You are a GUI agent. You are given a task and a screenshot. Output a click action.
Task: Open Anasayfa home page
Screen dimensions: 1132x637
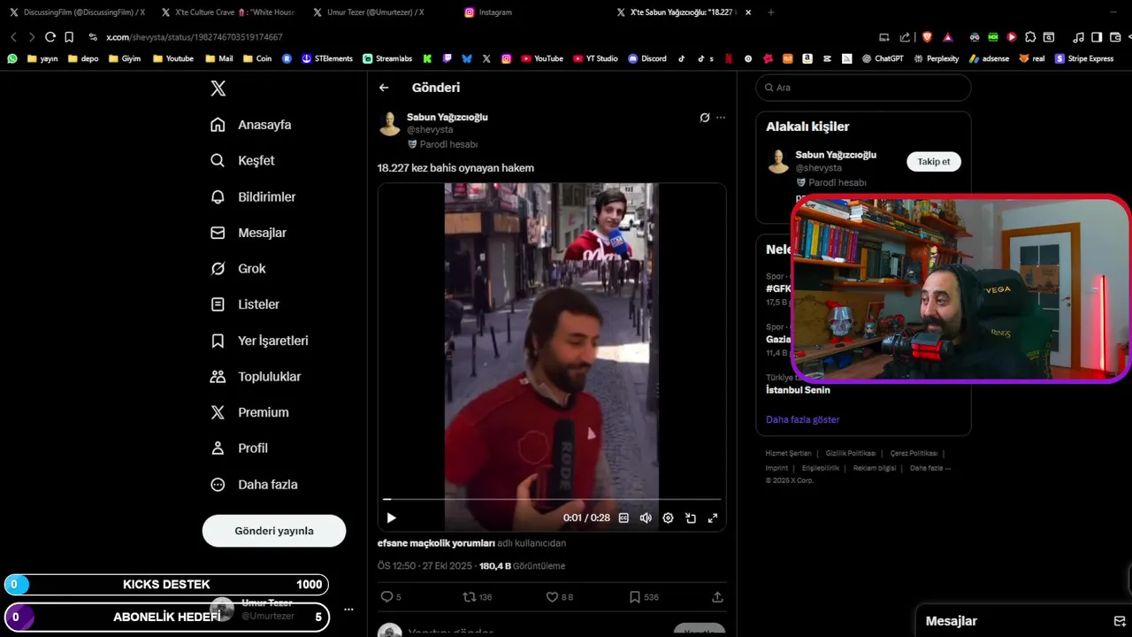[x=251, y=125]
